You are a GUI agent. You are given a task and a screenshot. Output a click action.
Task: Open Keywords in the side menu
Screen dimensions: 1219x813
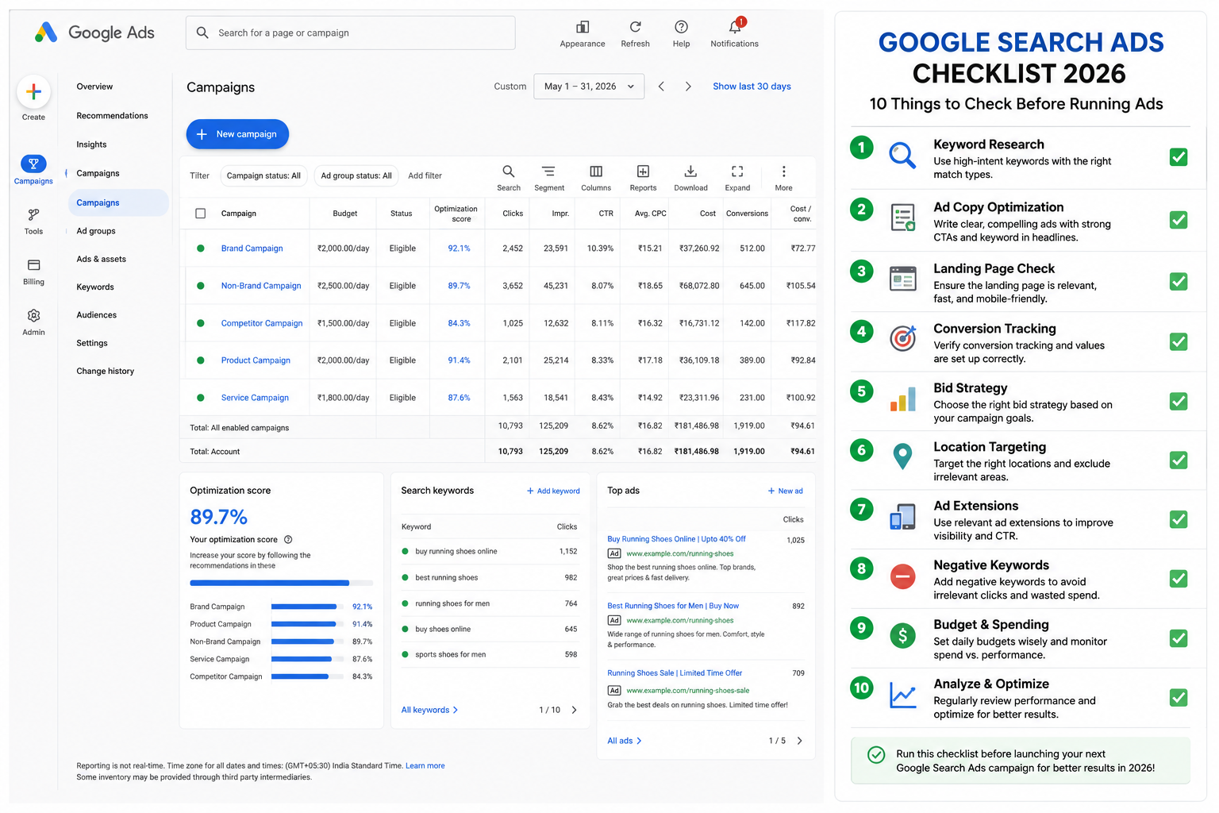(95, 287)
